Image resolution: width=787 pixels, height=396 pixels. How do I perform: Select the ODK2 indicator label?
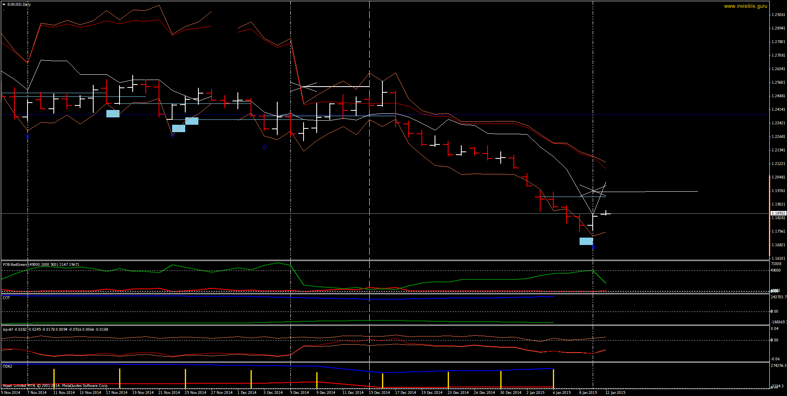click(x=7, y=366)
